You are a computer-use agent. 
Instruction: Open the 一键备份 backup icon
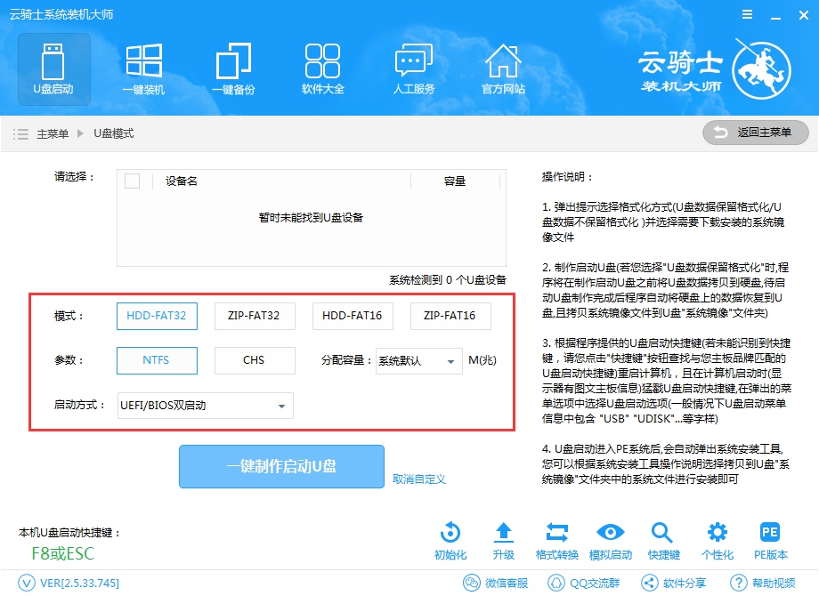point(233,69)
